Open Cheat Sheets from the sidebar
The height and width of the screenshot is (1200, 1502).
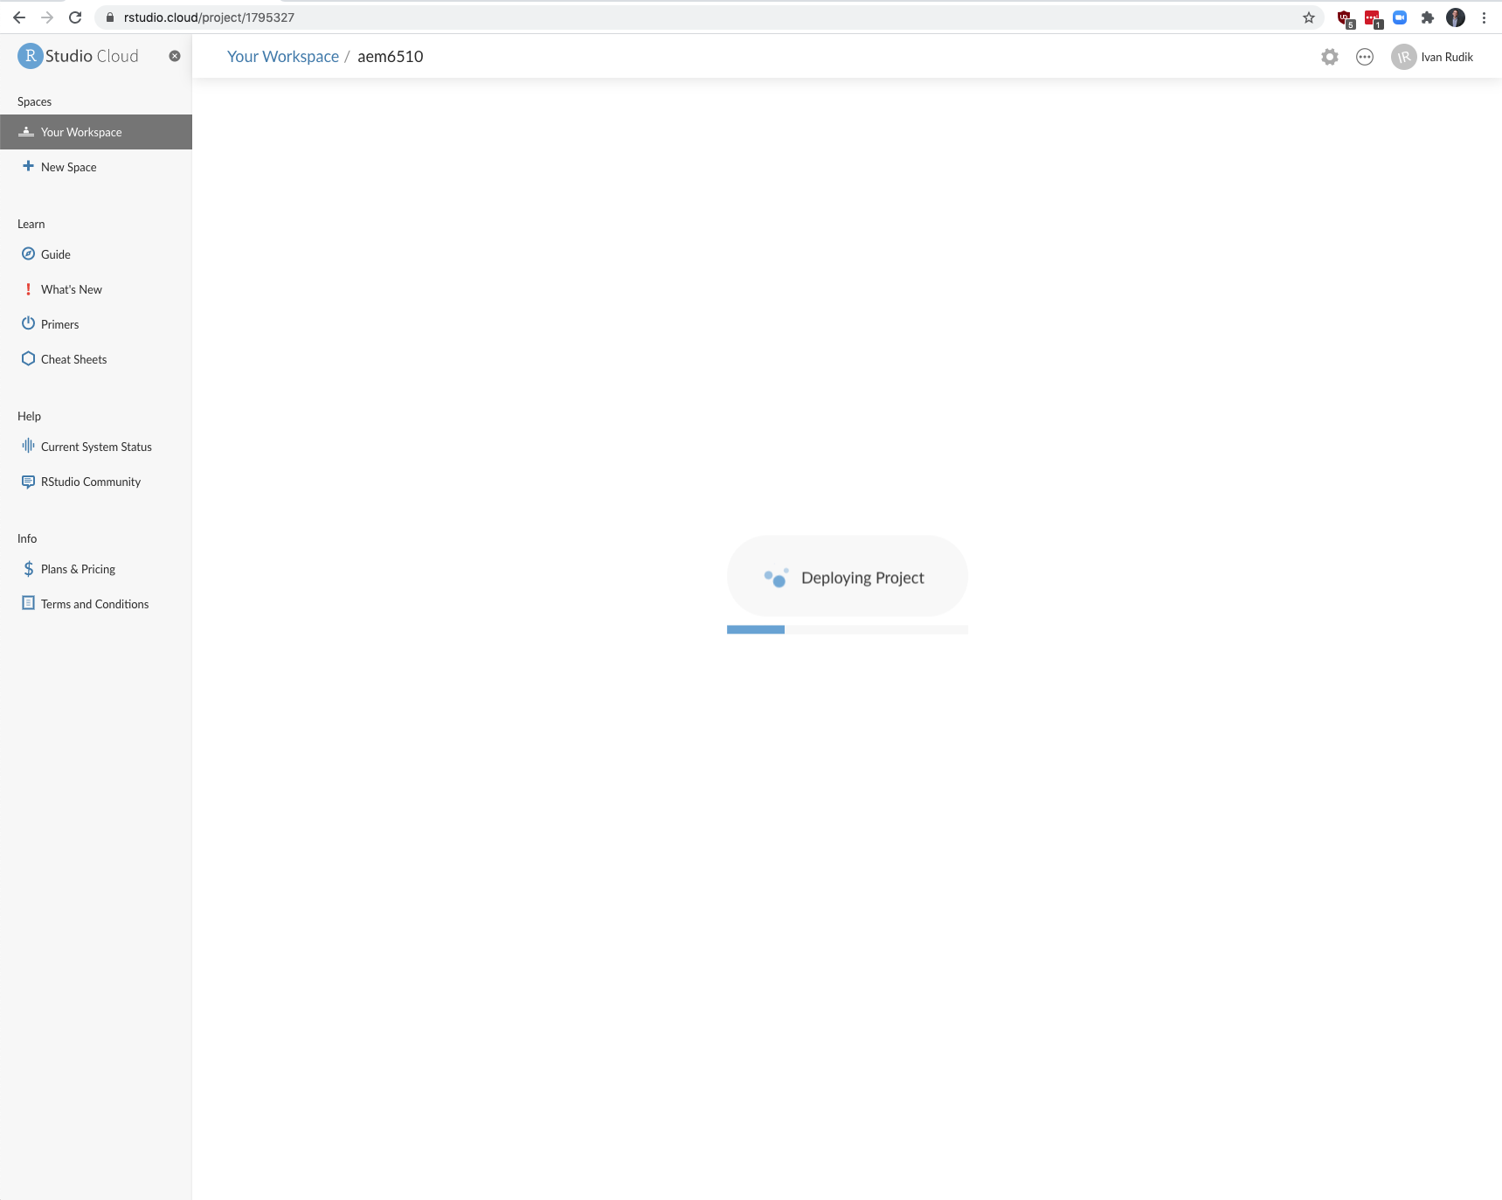point(73,359)
